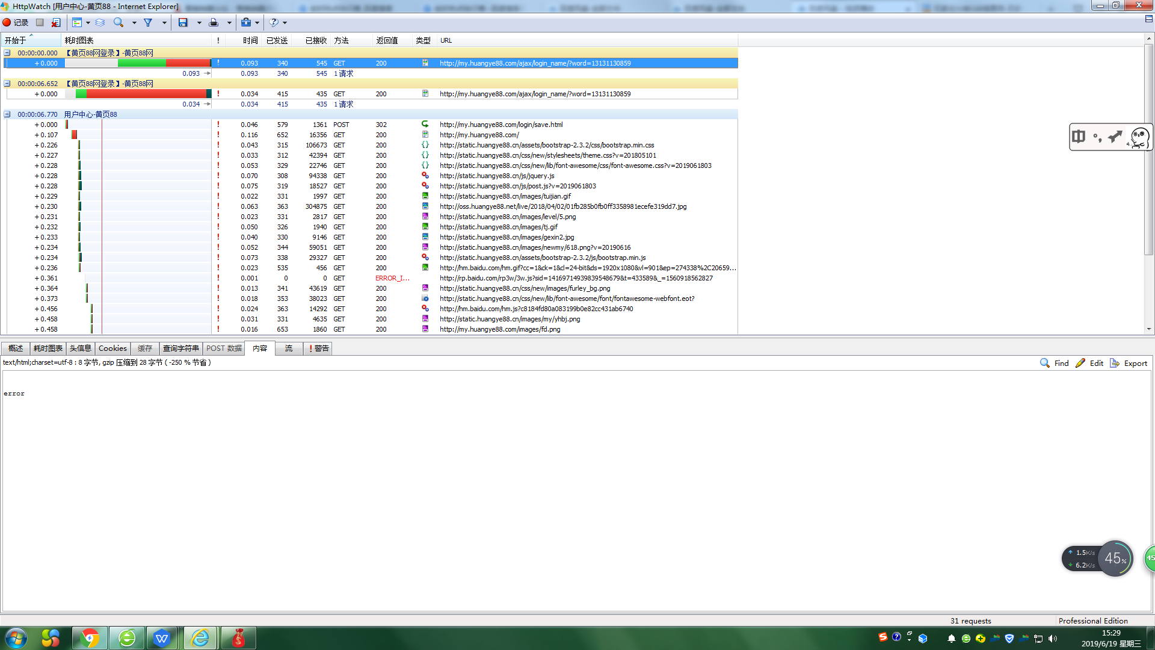The image size is (1155, 650).
Task: Open the Help icon dropdown arrow
Action: coord(285,23)
